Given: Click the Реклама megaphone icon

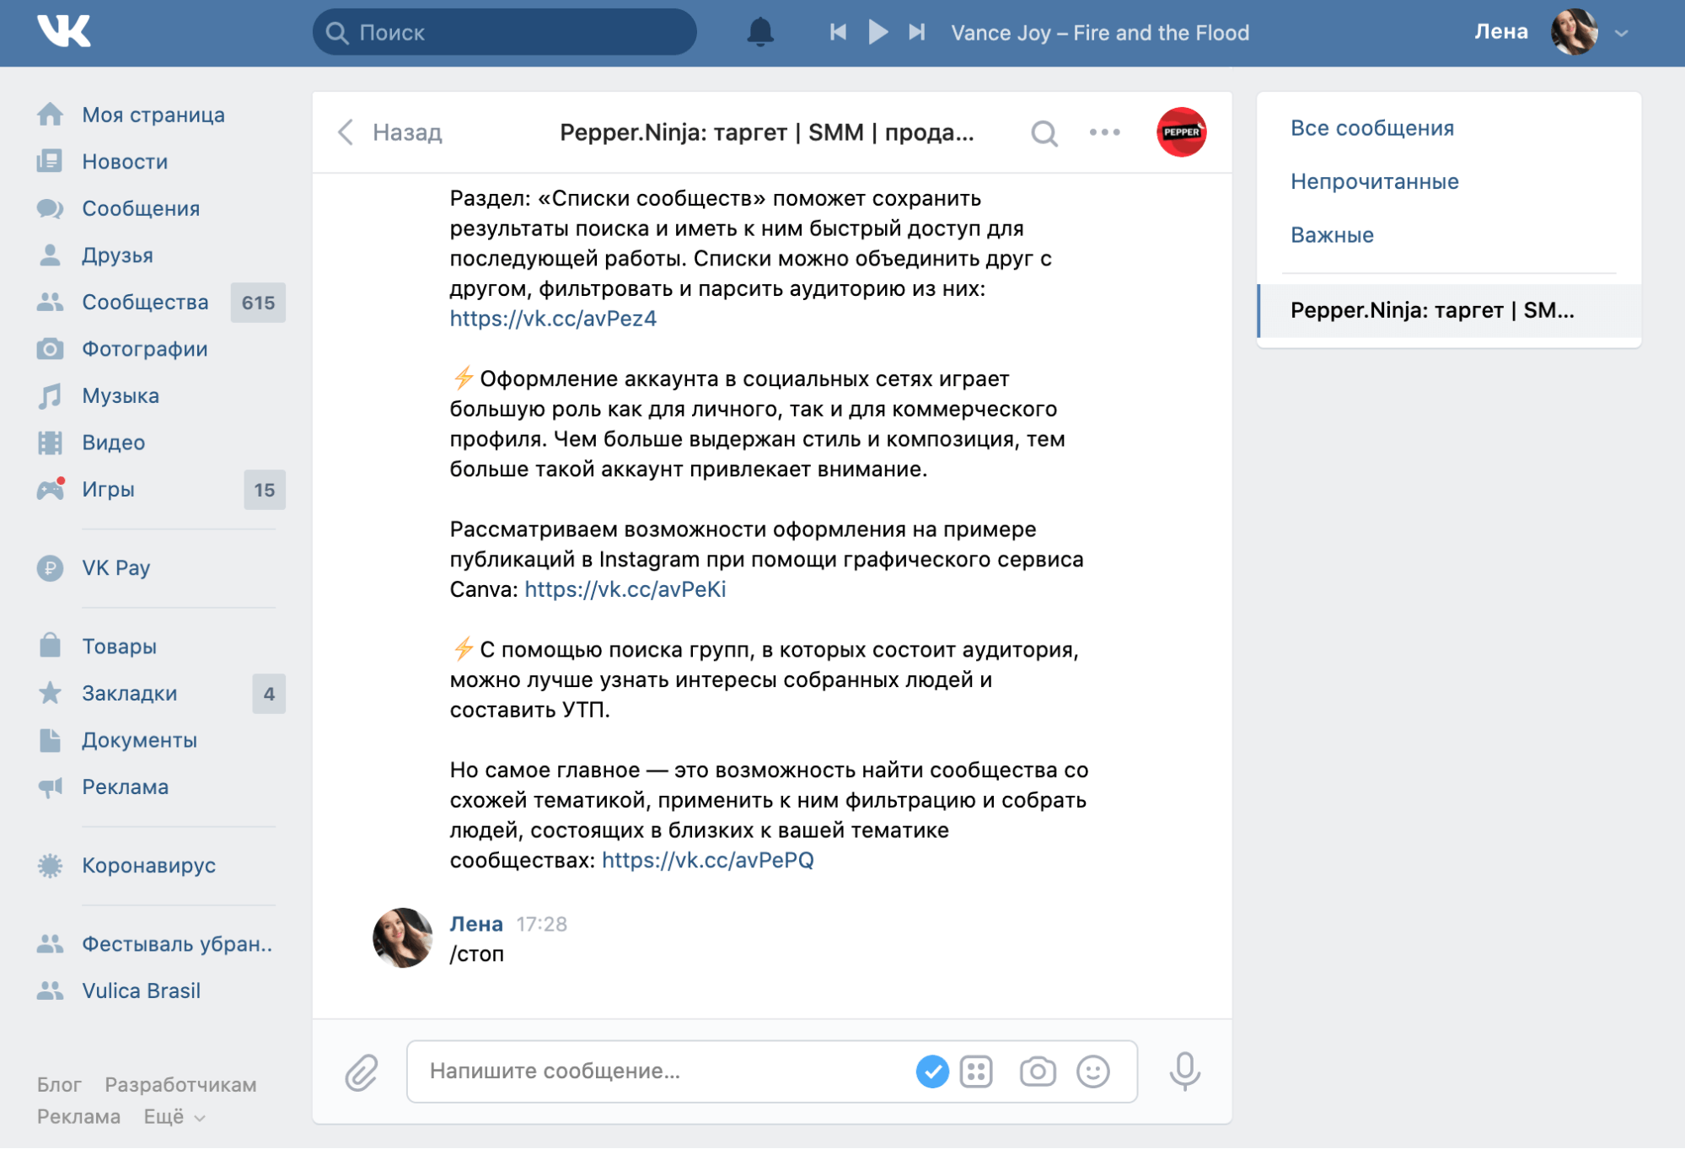Looking at the screenshot, I should [50, 787].
